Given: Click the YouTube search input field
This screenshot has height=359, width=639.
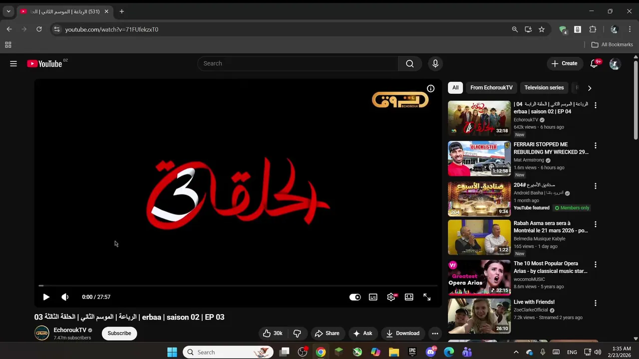Looking at the screenshot, I should 298,63.
